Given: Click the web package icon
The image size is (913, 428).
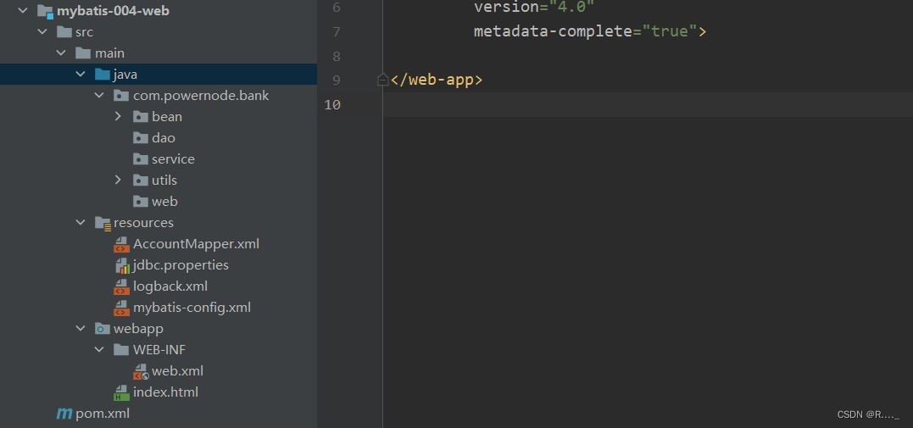Looking at the screenshot, I should (141, 202).
